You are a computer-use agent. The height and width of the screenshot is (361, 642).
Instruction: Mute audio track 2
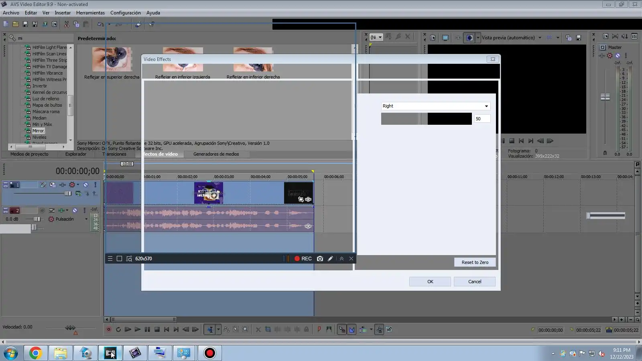(x=75, y=210)
